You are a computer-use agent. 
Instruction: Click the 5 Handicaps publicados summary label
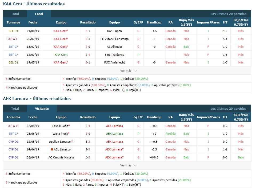click(22, 182)
